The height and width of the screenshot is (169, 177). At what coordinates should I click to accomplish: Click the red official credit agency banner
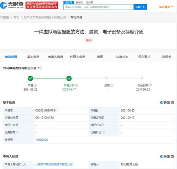(42, 5)
